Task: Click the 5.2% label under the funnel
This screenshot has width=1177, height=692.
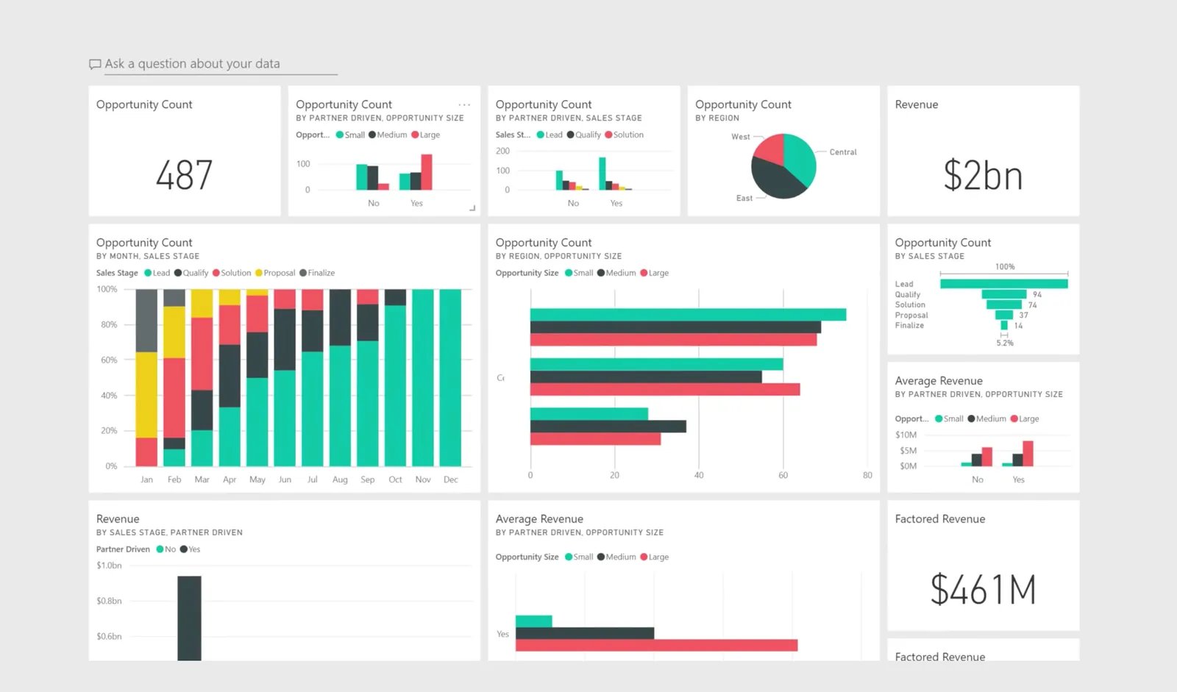Action: tap(1005, 343)
